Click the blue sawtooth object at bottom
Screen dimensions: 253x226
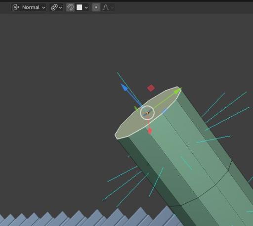83,218
